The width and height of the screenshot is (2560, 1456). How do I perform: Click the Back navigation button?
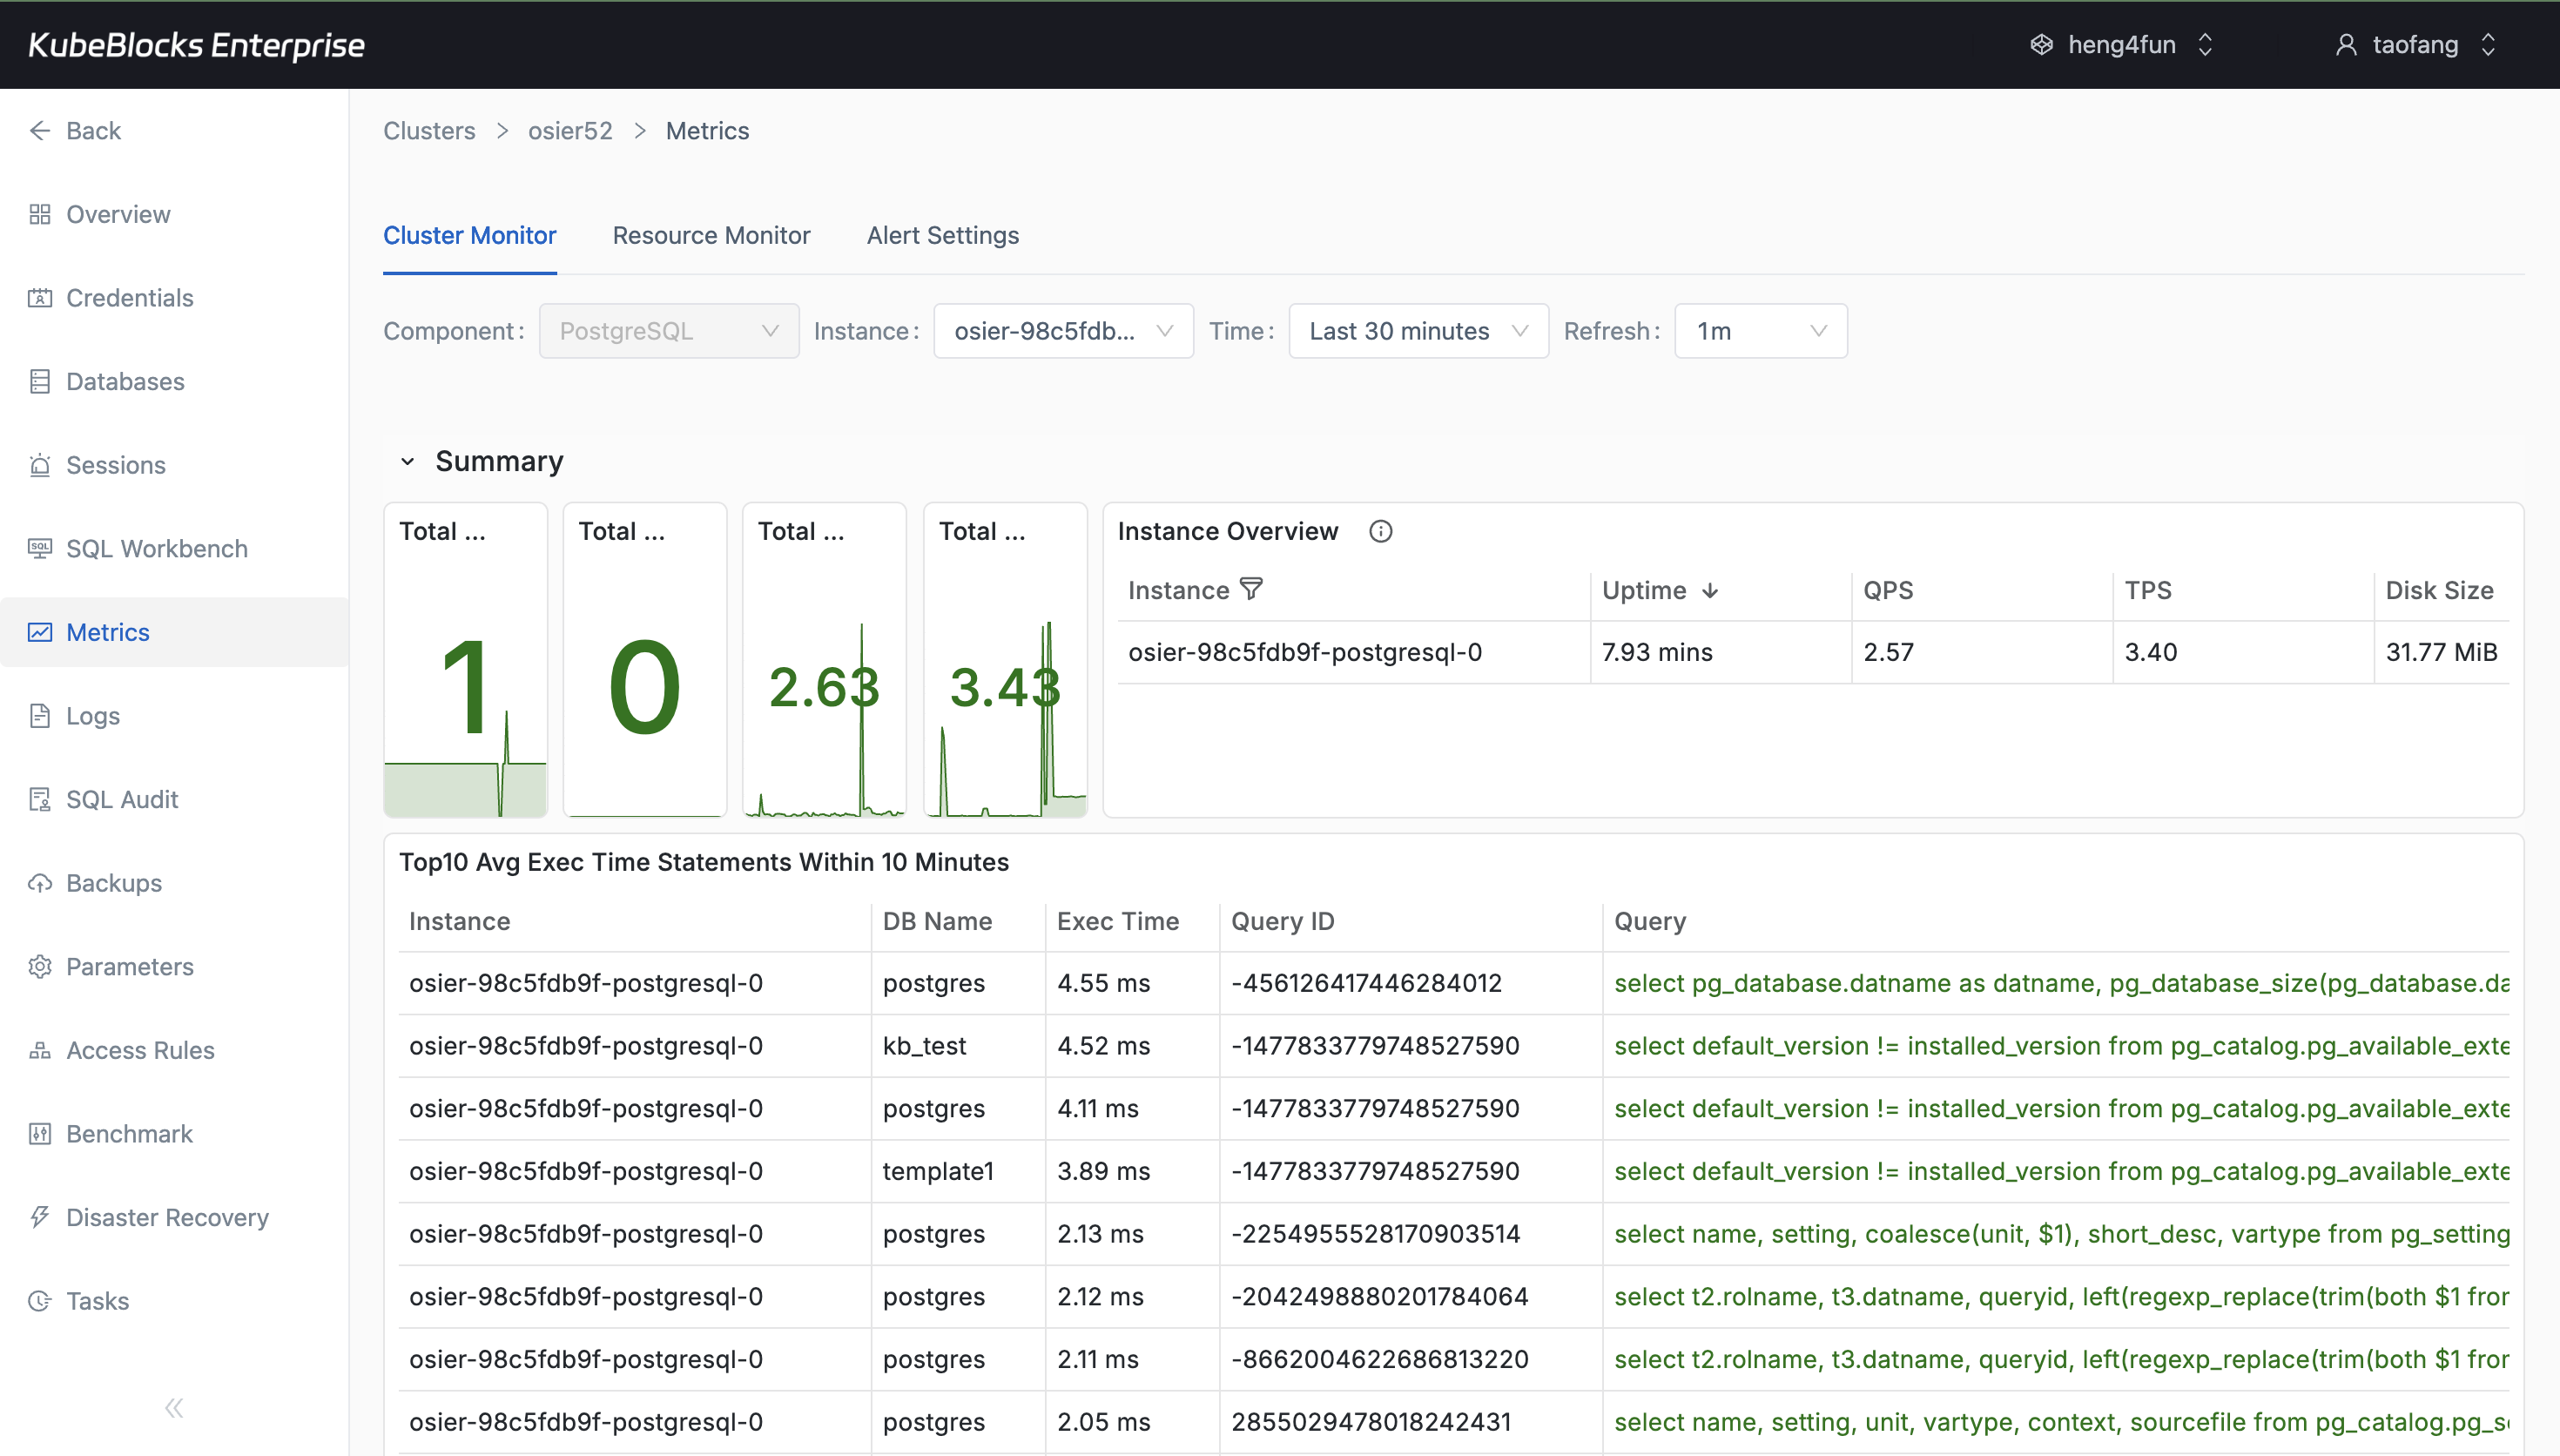[75, 130]
